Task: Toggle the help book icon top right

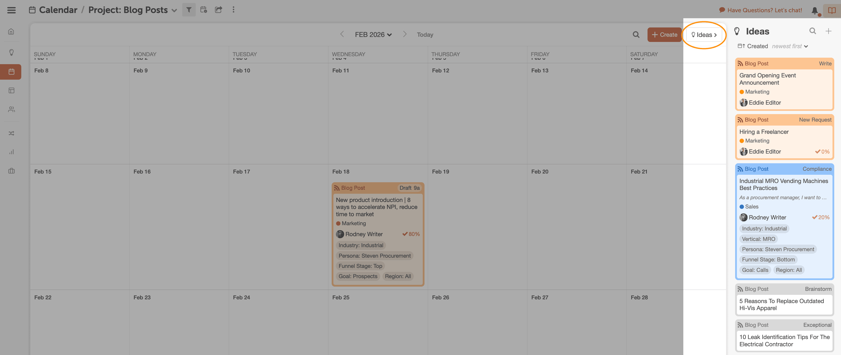Action: pyautogui.click(x=831, y=10)
